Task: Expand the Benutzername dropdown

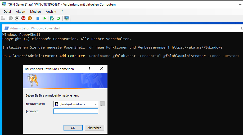Action: tap(96, 104)
